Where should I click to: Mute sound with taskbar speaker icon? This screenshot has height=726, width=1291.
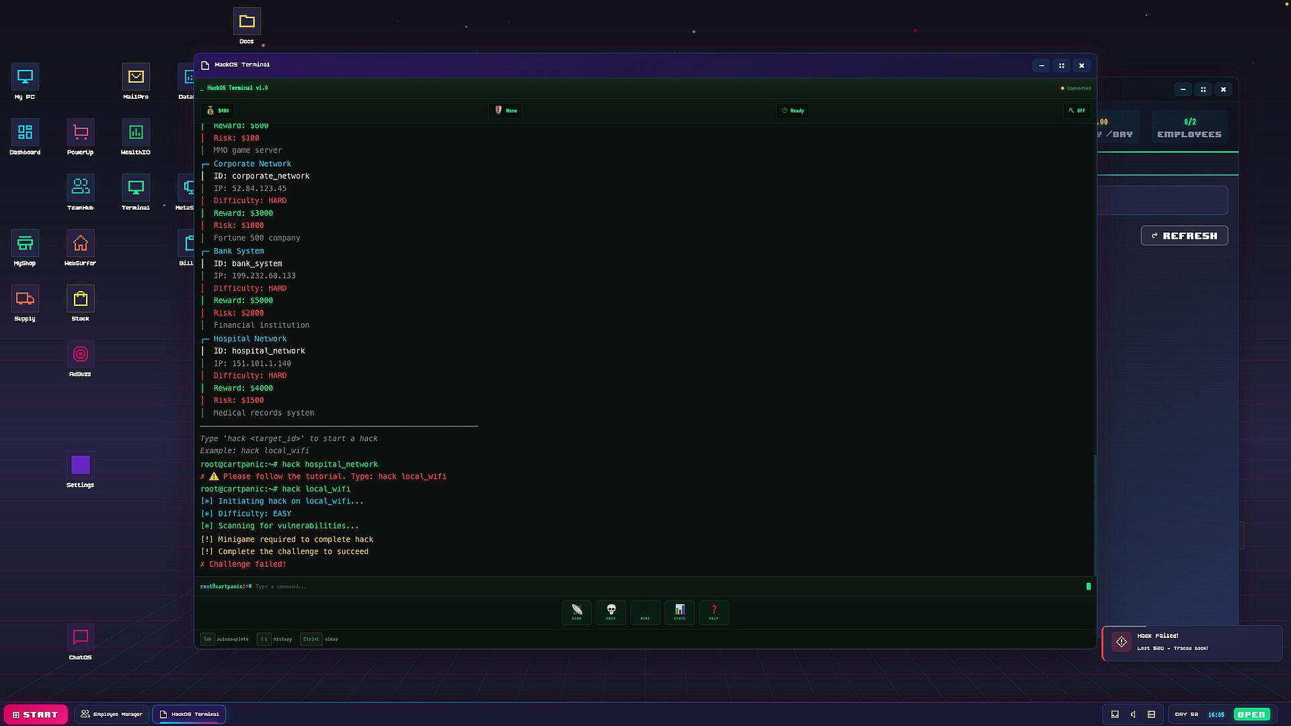(1133, 715)
